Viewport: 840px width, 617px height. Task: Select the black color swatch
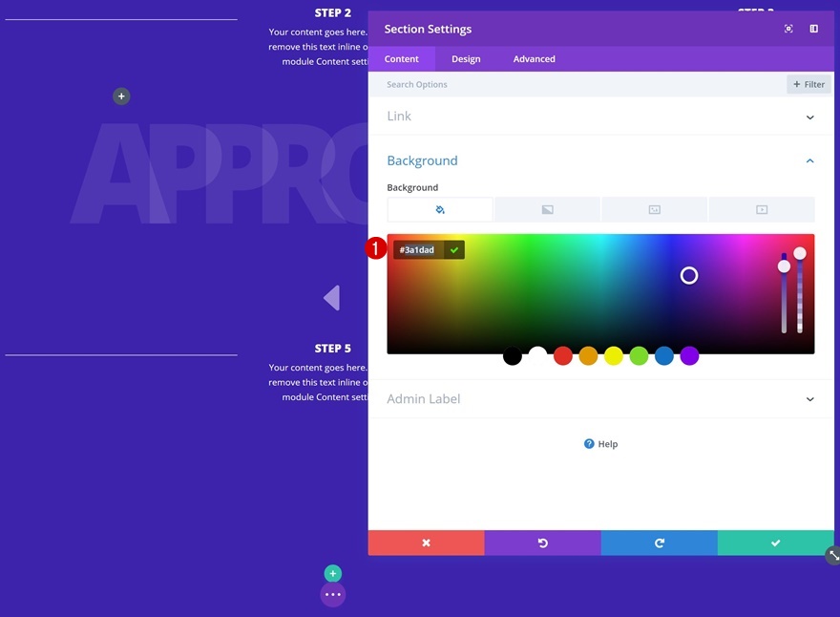click(513, 356)
